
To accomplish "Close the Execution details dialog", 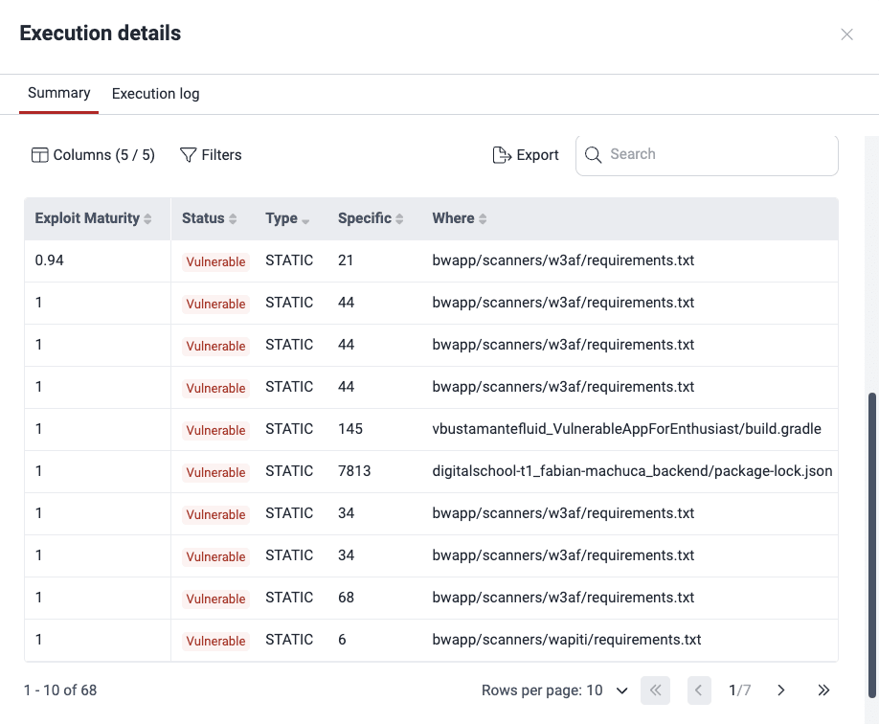I will tap(846, 34).
